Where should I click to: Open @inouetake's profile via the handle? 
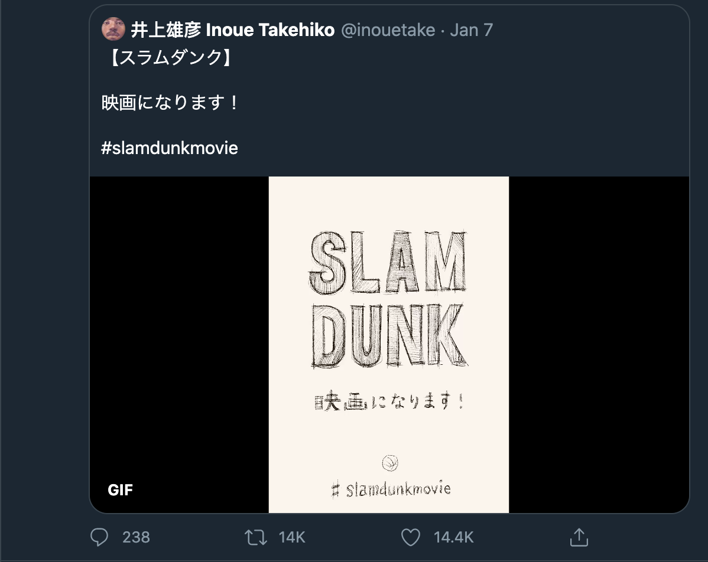(x=388, y=30)
